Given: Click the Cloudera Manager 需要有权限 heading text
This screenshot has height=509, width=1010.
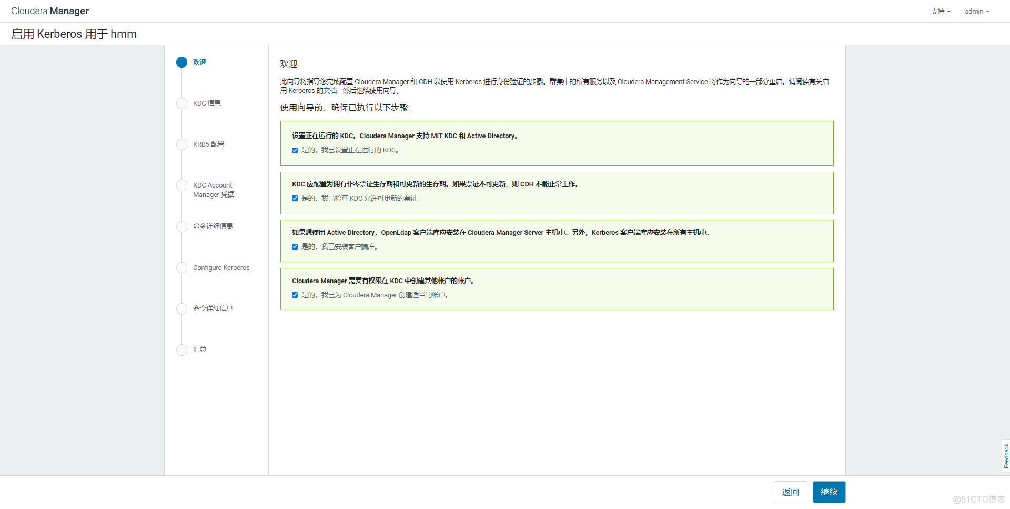Looking at the screenshot, I should click(384, 281).
